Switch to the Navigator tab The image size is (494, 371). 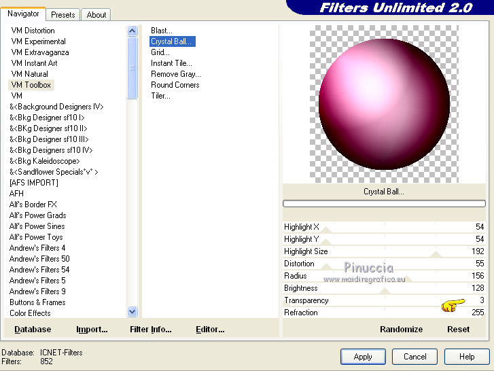[23, 14]
